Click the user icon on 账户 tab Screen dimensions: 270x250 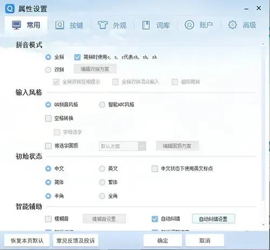[x=189, y=25]
